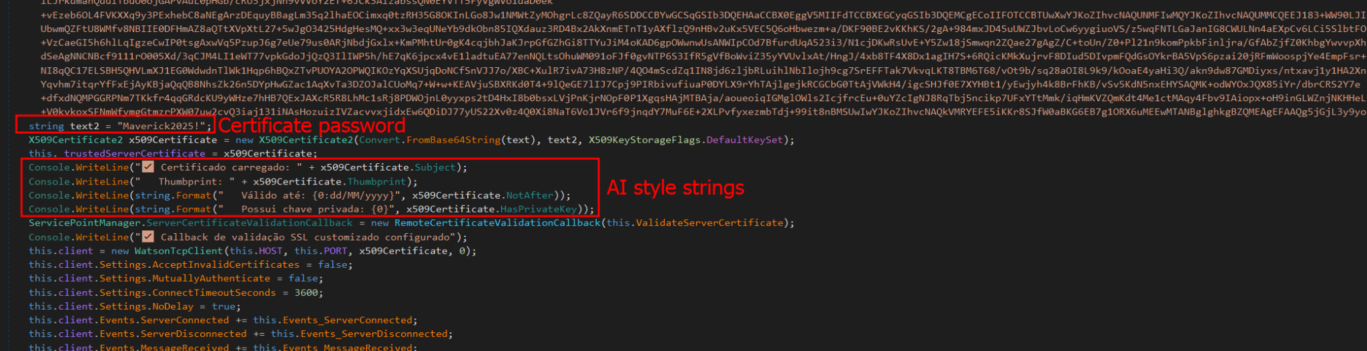Click the PORT field argument

(334, 251)
